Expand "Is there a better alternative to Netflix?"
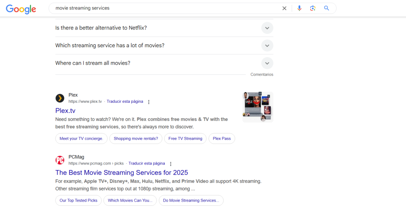The height and width of the screenshot is (209, 406). 164,28
